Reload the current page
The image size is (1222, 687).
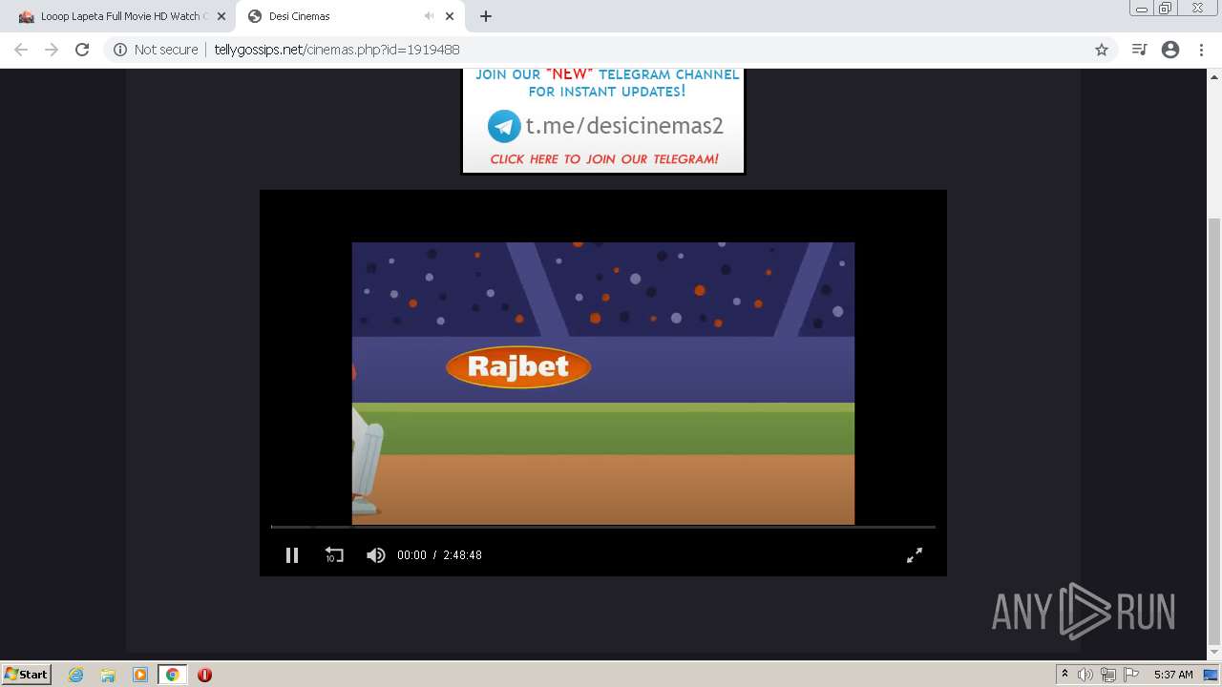click(82, 50)
